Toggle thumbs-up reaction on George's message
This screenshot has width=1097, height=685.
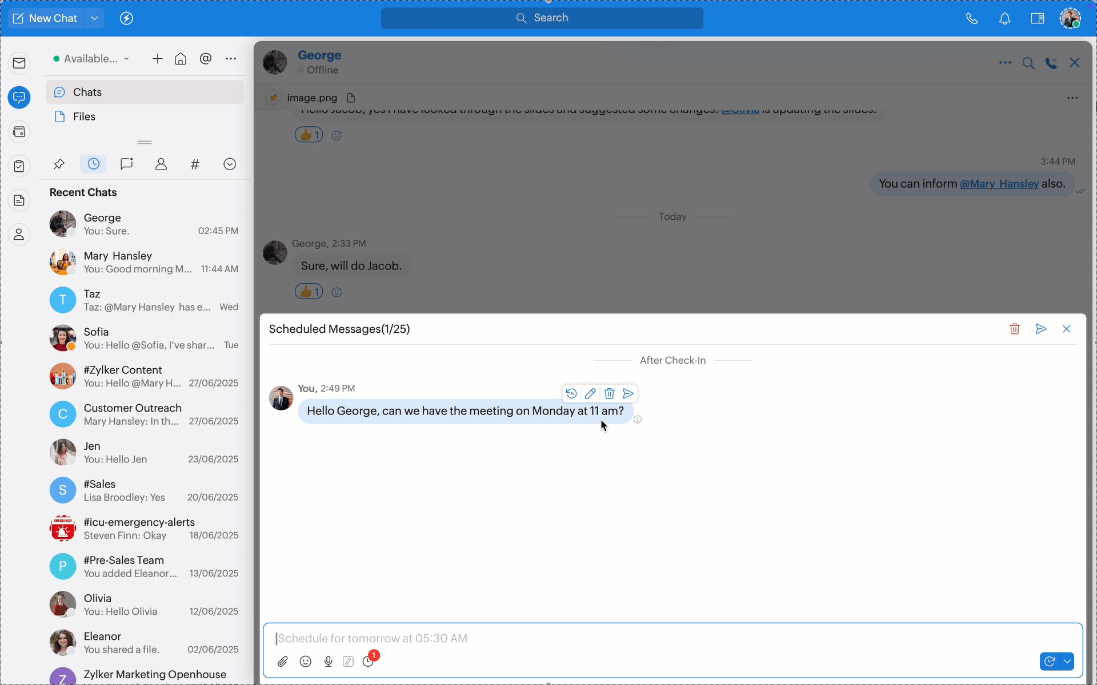pyautogui.click(x=309, y=292)
